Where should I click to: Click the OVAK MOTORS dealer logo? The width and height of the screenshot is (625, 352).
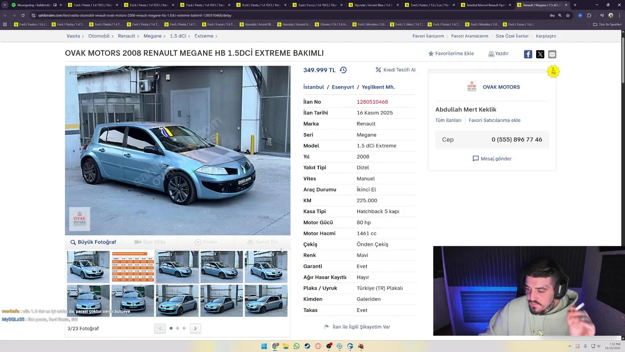(x=472, y=87)
